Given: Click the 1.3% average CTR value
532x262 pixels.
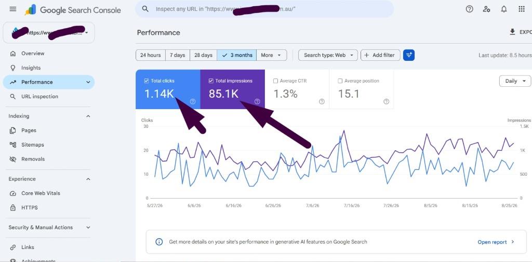Looking at the screenshot, I should [x=285, y=94].
